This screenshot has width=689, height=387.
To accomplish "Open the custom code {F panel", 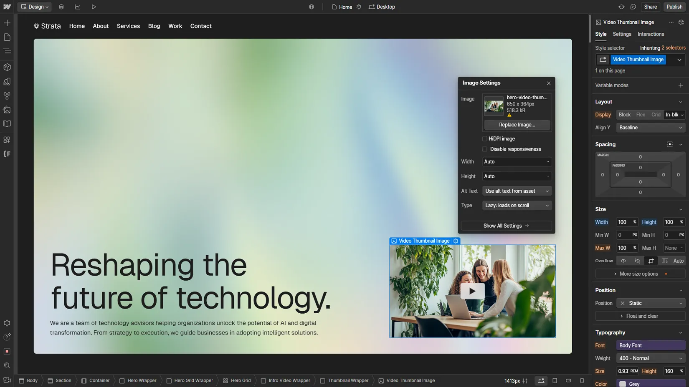I will pyautogui.click(x=7, y=154).
